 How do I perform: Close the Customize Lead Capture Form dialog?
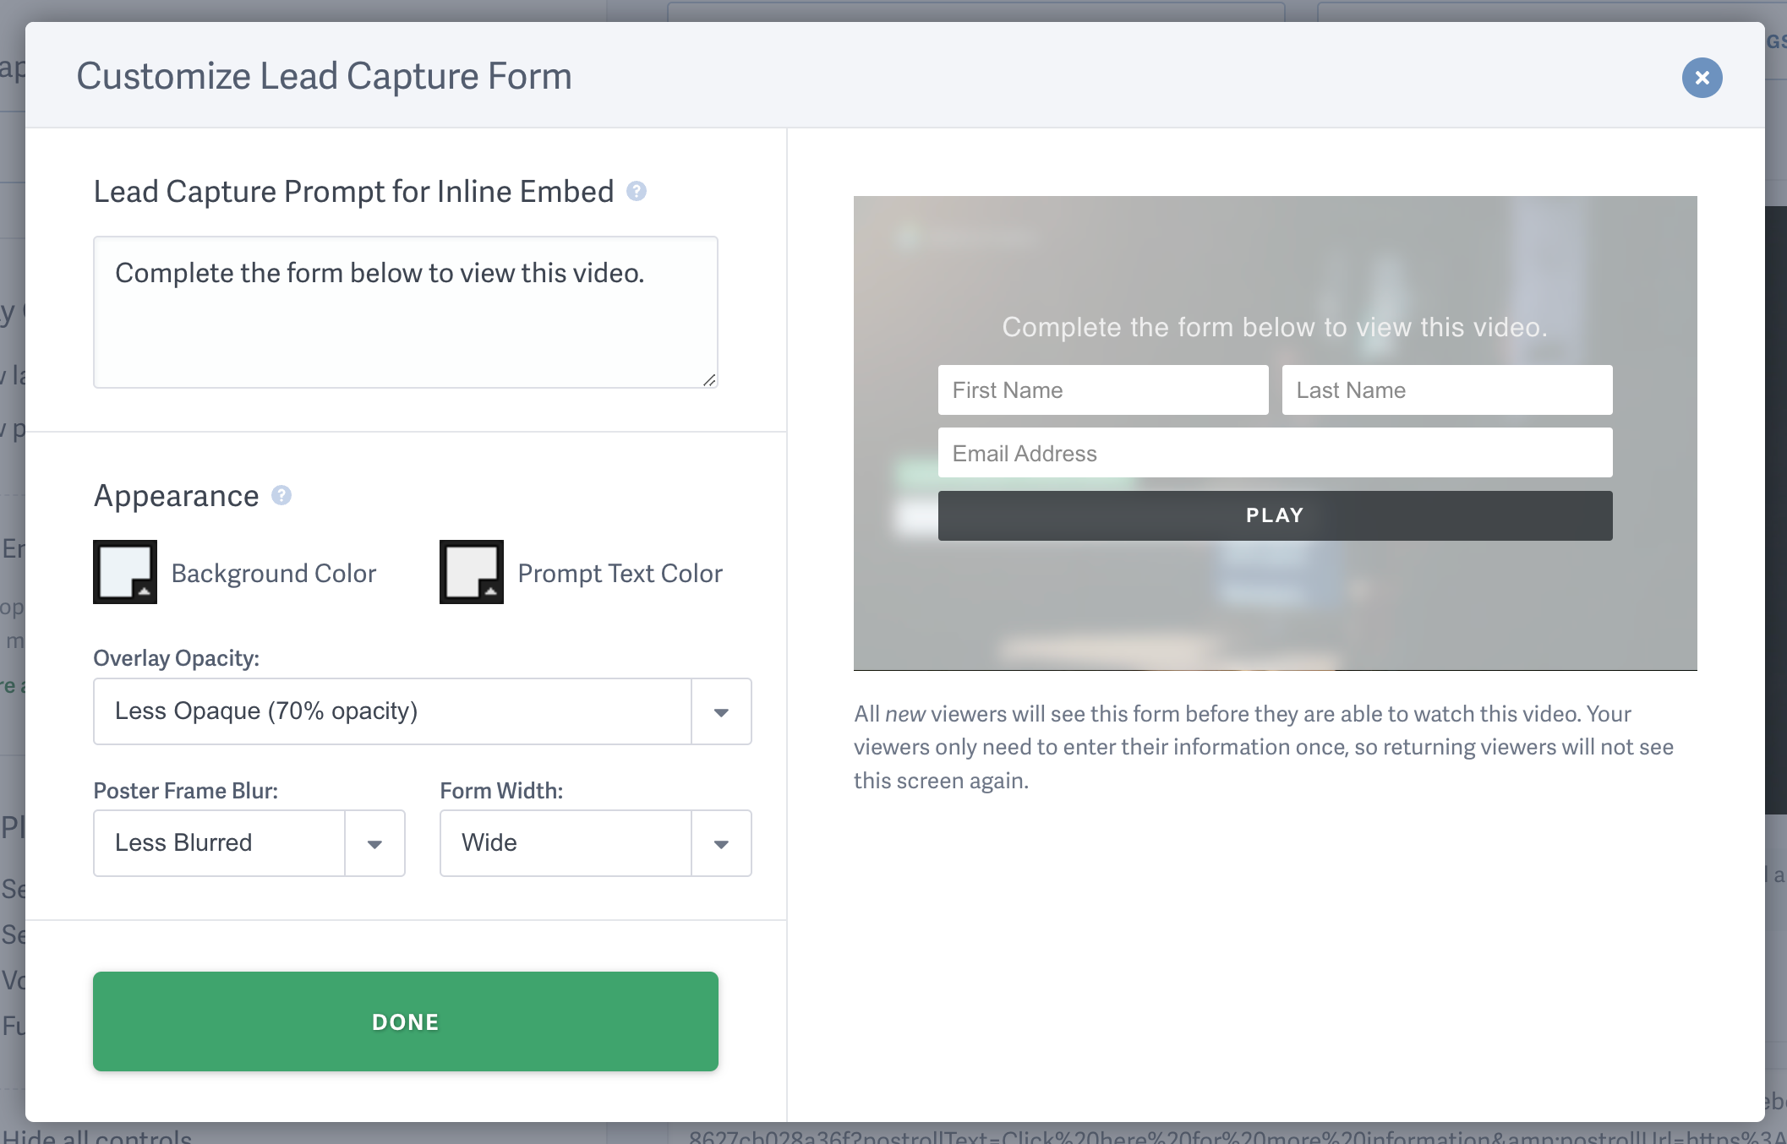[1702, 78]
